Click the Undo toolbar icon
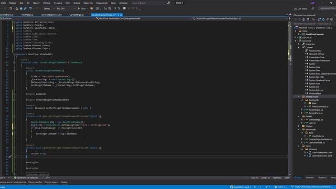The width and height of the screenshot is (336, 189). [x=30, y=8]
